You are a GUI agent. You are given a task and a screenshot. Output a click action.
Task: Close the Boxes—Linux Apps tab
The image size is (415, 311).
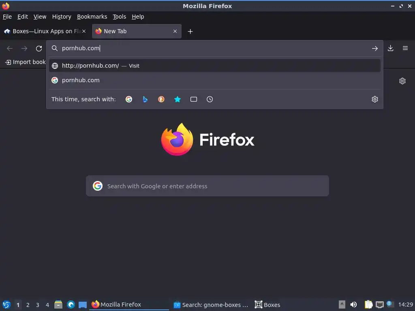coord(84,31)
